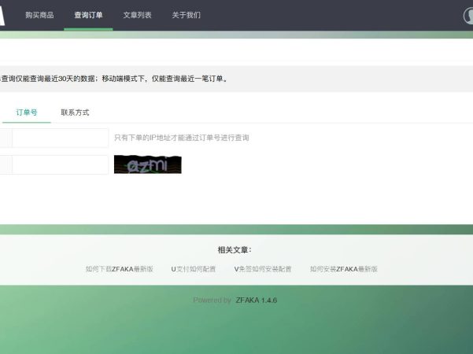Open article 如何下载ZFAKA最新版
Image resolution: width=473 pixels, height=354 pixels.
(120, 269)
